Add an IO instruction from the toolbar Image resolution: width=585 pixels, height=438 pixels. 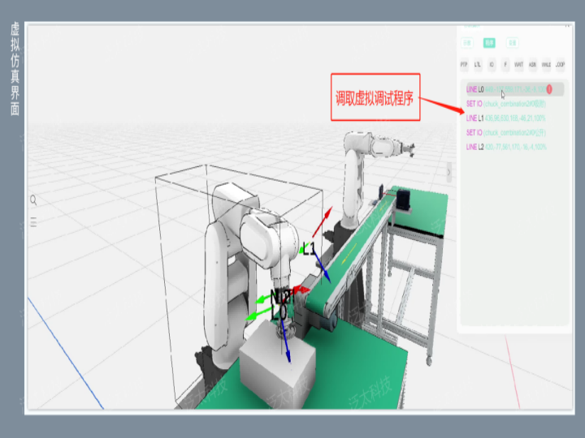[x=492, y=63]
